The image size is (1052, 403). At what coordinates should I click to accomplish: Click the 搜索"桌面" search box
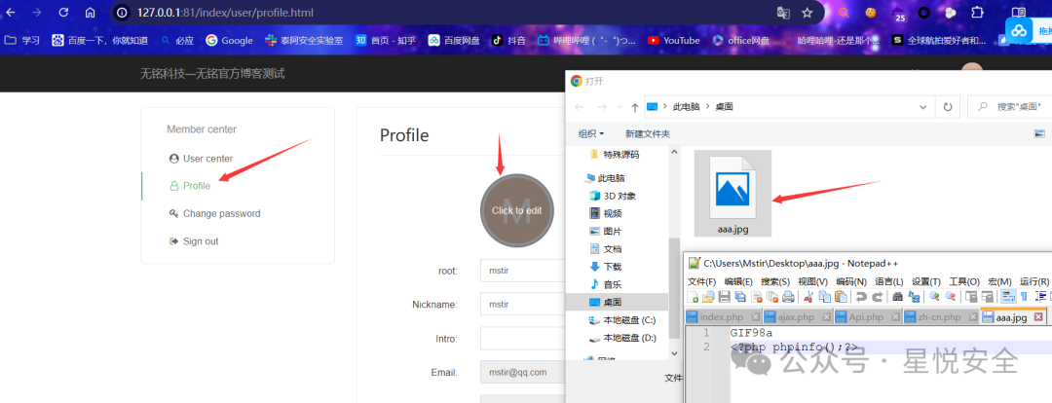pyautogui.click(x=1010, y=107)
